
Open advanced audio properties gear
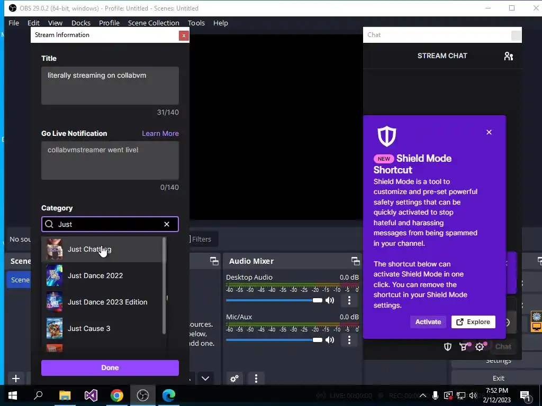pyautogui.click(x=234, y=379)
